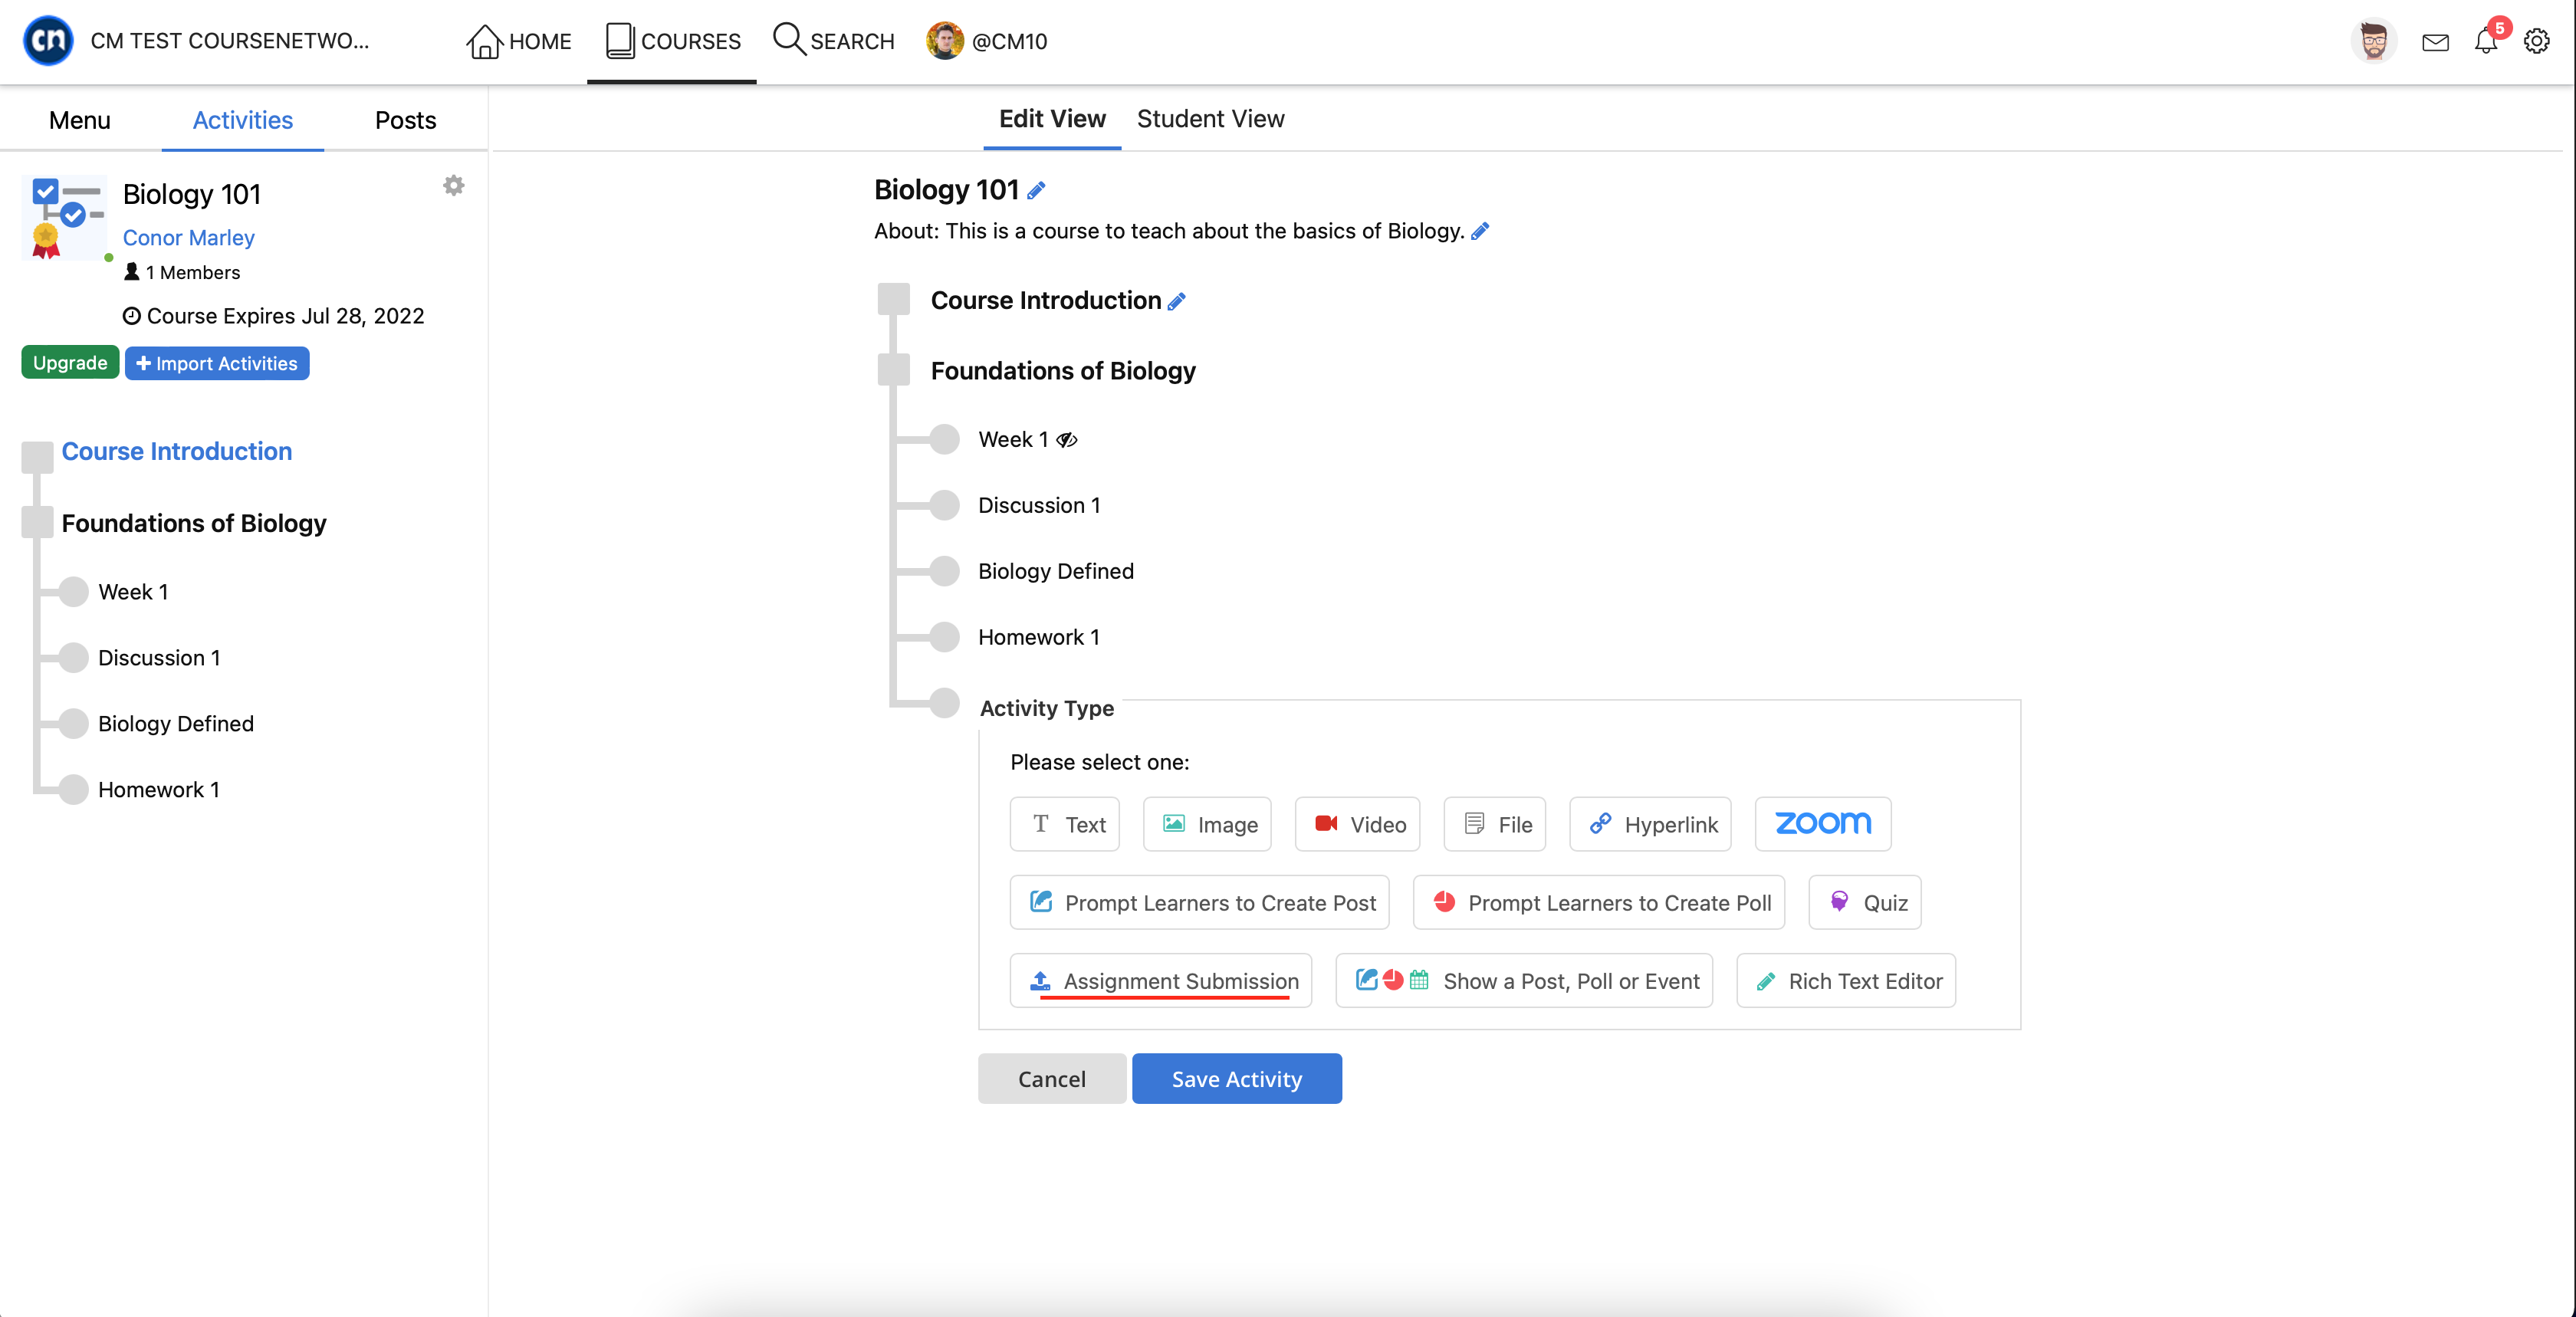This screenshot has width=2576, height=1317.
Task: Open notifications bell with 5 badge
Action: point(2486,41)
